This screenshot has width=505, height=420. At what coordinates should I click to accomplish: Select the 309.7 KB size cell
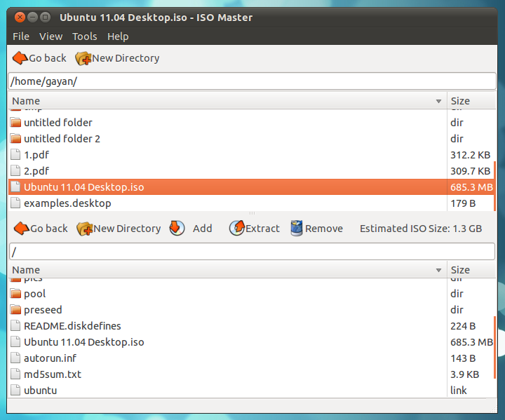tap(470, 171)
